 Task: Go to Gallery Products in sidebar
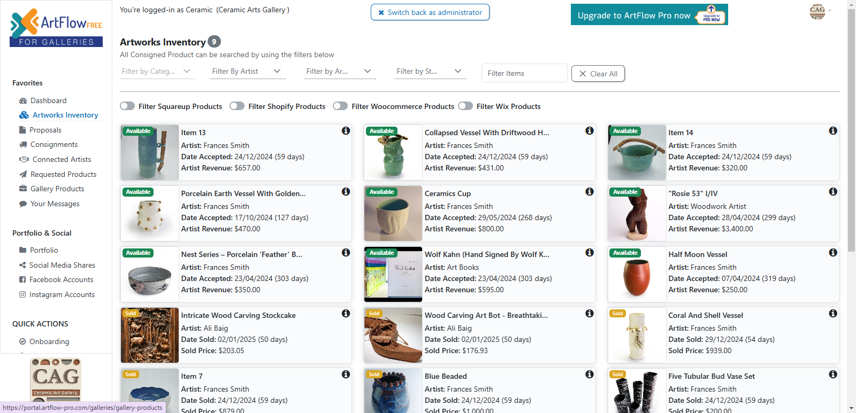[x=57, y=189]
